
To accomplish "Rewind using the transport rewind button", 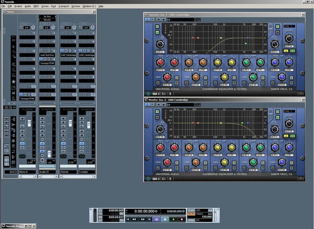I will click(x=134, y=220).
